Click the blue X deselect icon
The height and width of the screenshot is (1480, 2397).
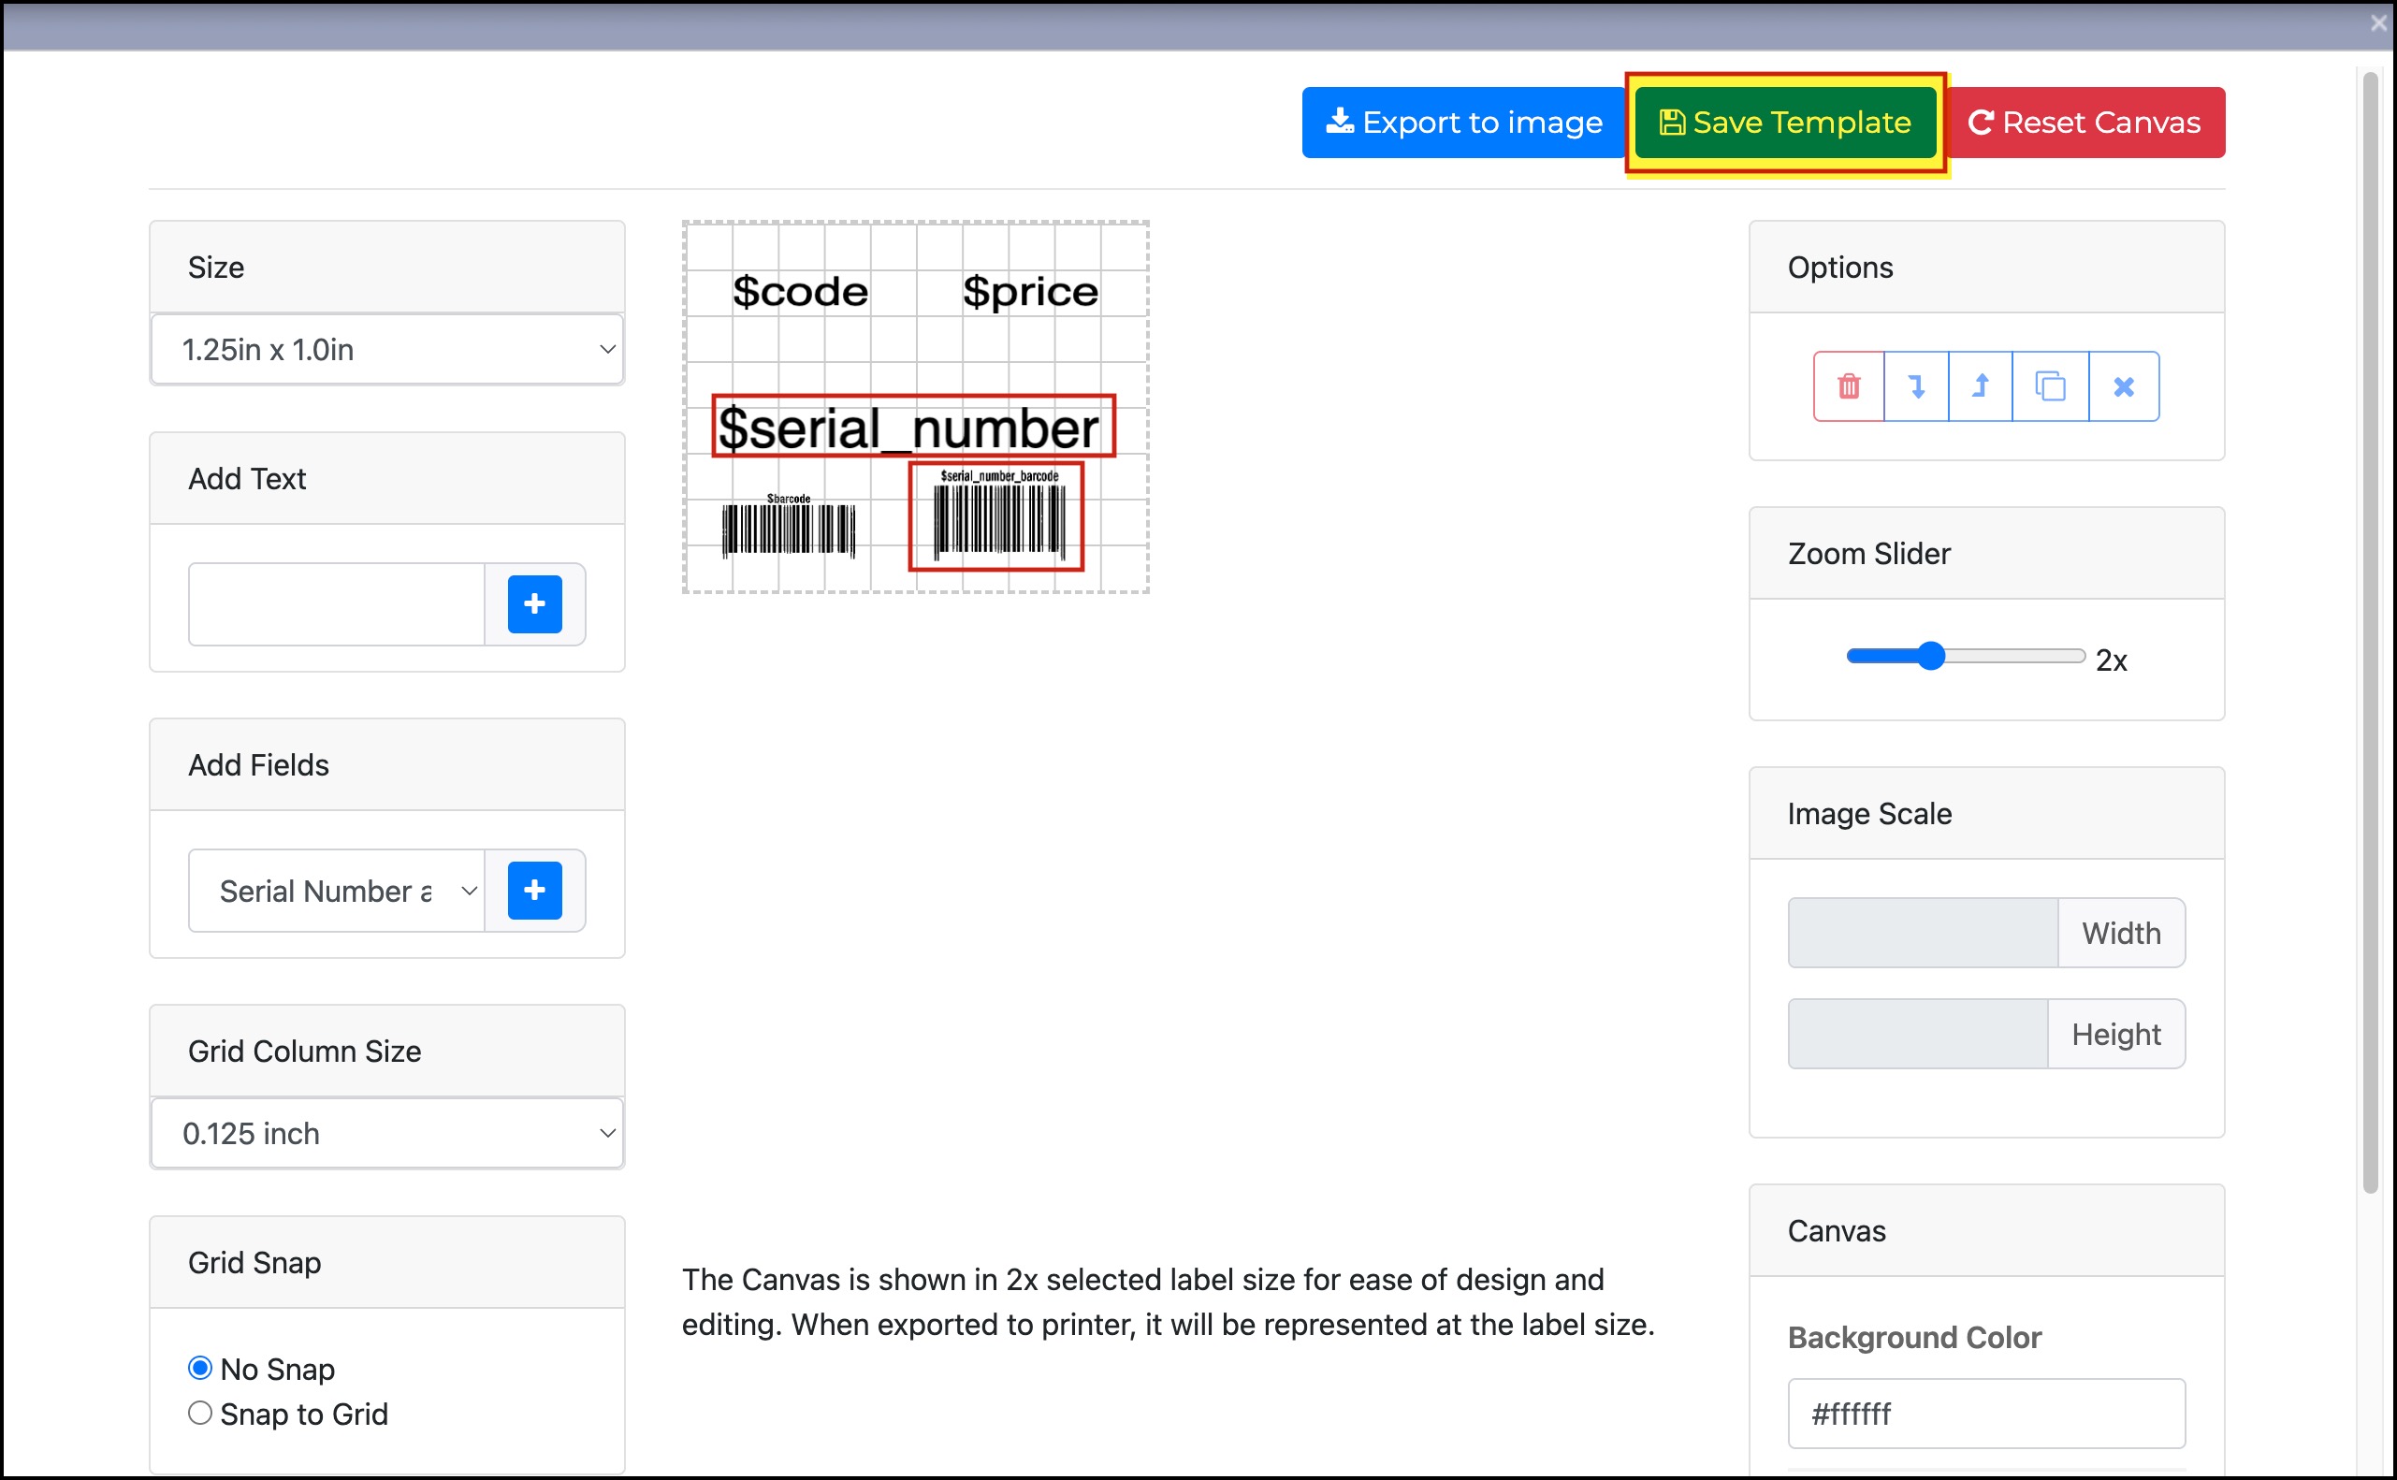tap(2123, 386)
